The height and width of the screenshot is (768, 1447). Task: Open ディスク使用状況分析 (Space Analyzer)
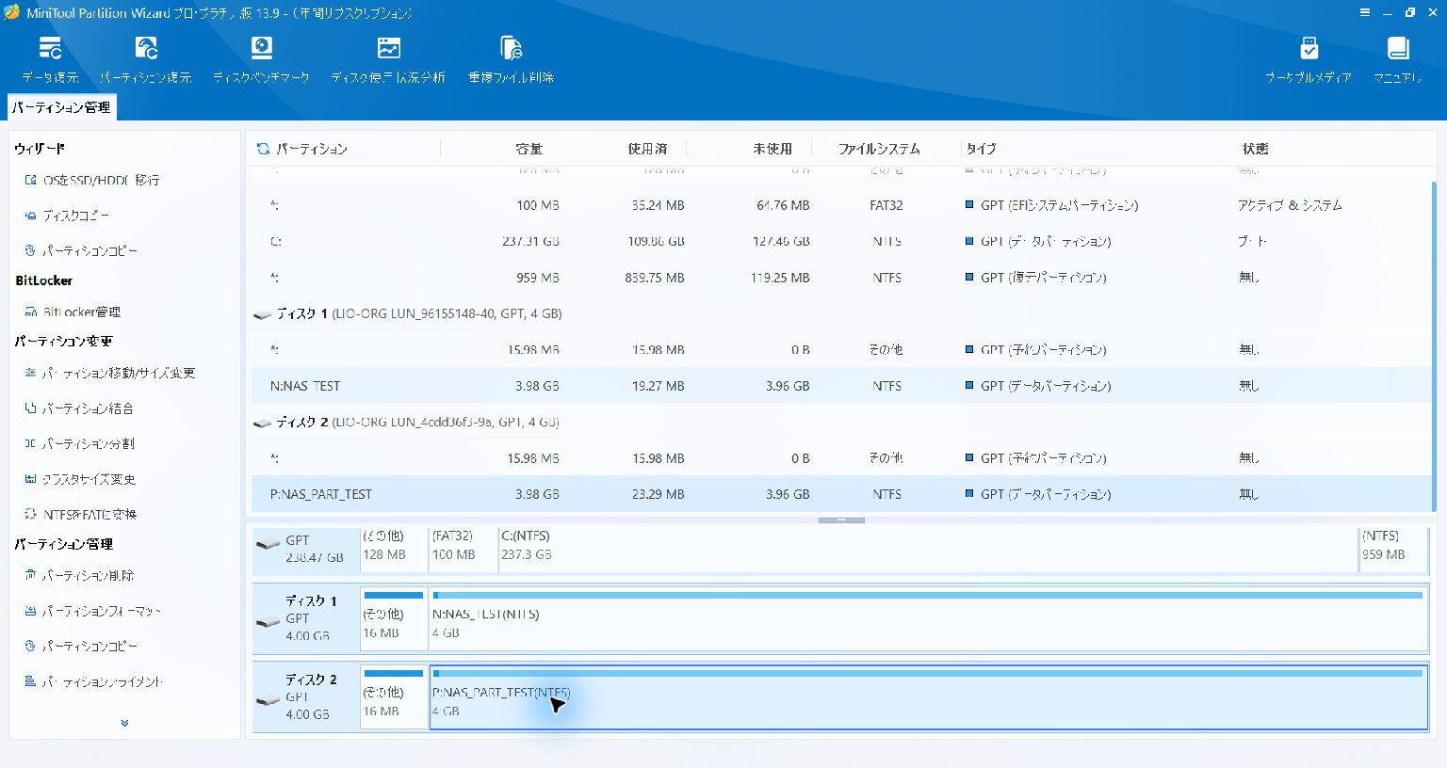pos(388,60)
